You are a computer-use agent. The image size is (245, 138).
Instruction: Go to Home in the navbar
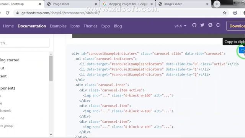(8, 26)
